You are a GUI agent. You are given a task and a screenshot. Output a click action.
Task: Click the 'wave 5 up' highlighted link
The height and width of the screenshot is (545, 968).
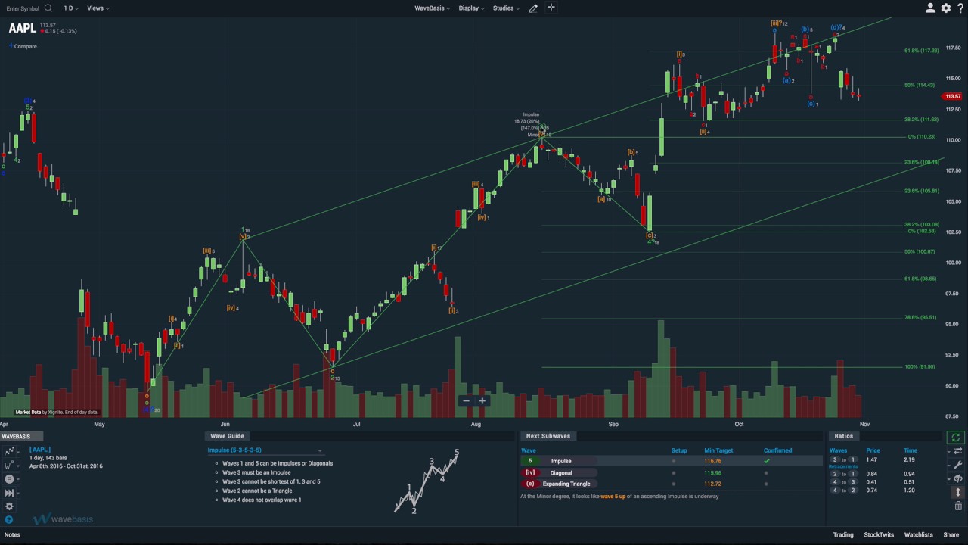point(613,497)
